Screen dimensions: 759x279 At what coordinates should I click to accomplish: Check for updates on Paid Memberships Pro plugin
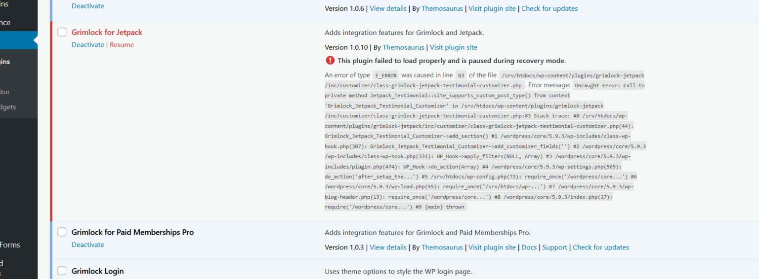[600, 247]
